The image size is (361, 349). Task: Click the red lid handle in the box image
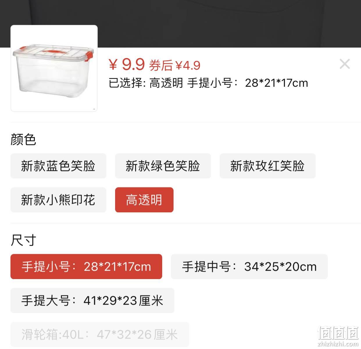pyautogui.click(x=54, y=52)
